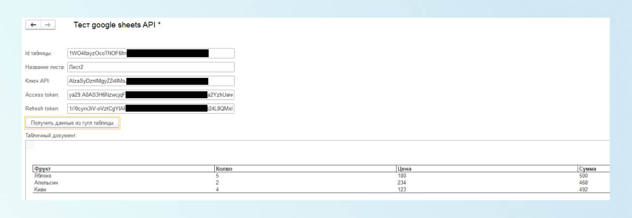Click the Access token label
Screen dimensions: 632x218
pyautogui.click(x=42, y=95)
